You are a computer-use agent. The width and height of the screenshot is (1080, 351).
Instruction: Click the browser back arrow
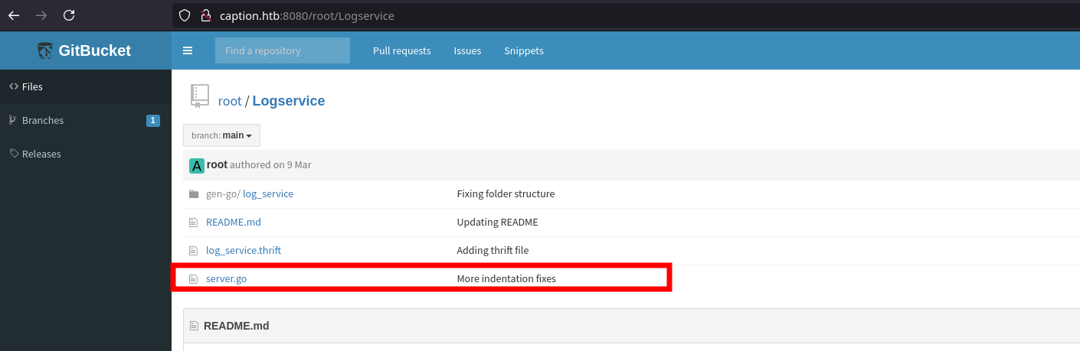(14, 15)
